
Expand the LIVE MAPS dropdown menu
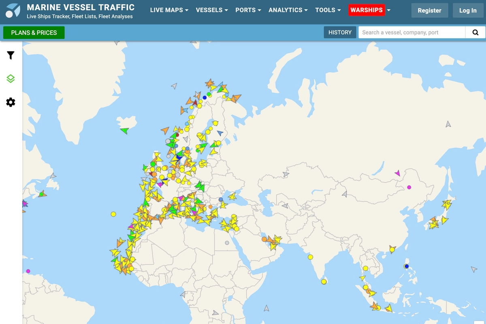[169, 10]
